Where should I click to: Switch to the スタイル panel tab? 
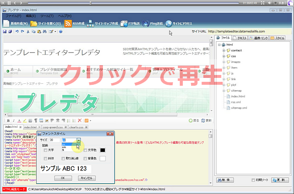point(277,38)
